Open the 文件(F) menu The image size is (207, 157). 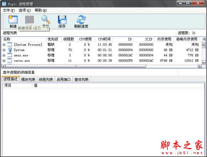[x=9, y=10]
